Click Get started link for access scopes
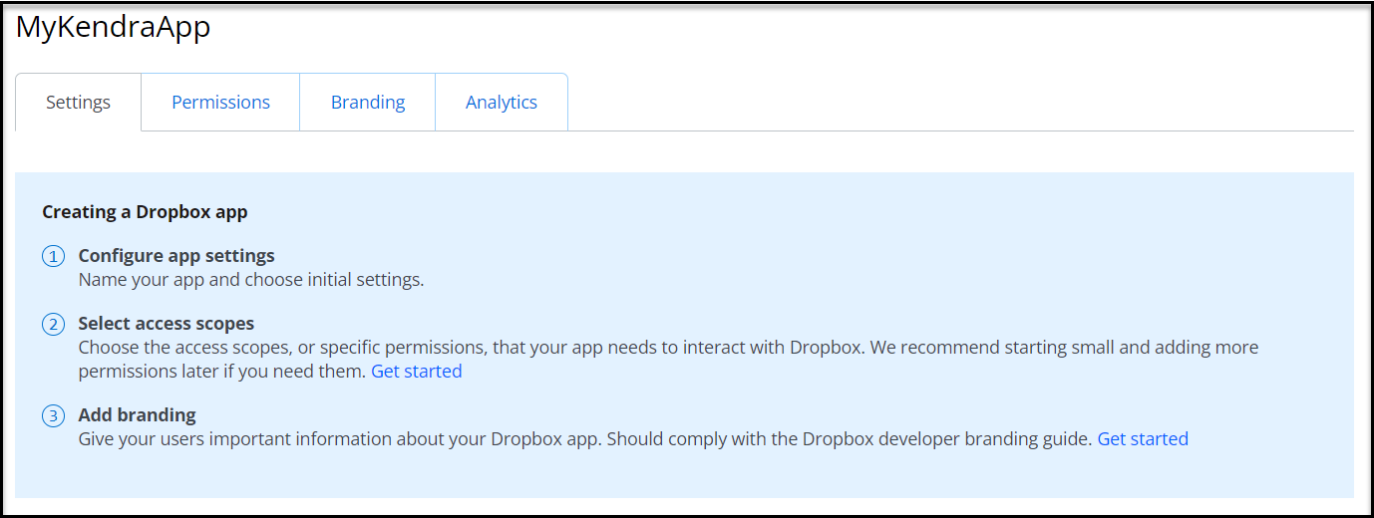This screenshot has height=518, width=1374. 417,372
